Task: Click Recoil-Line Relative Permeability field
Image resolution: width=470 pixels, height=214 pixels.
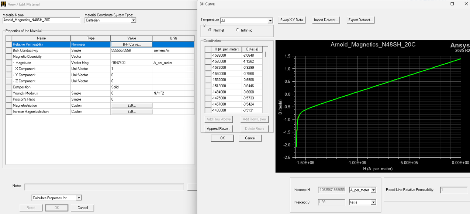Action: tap(454, 190)
